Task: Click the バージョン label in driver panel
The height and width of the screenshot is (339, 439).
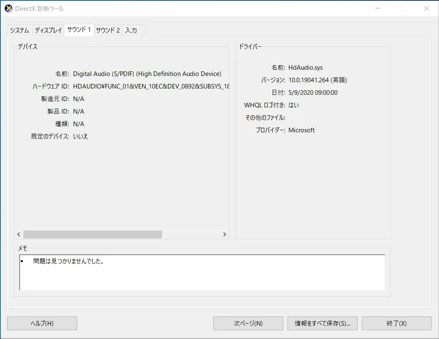Action: (x=273, y=80)
